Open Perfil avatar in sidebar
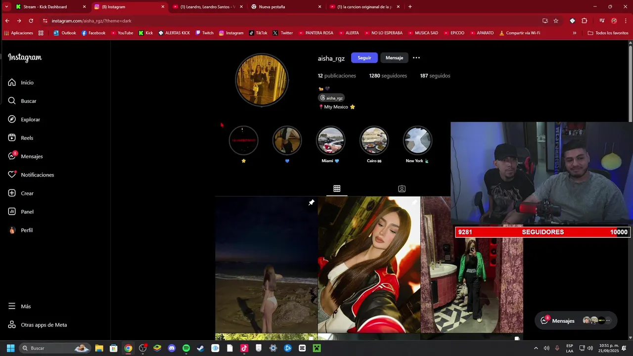Screen dimensions: 633x356 coord(12,230)
